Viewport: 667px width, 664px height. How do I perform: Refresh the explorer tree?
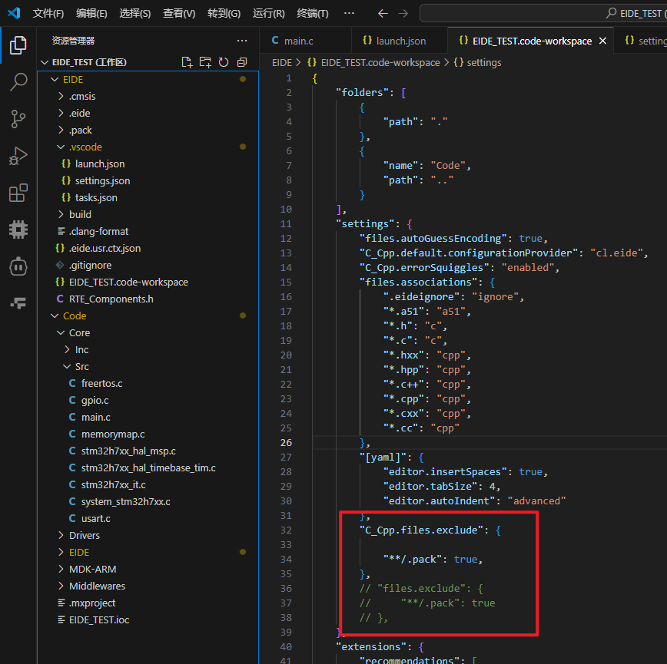(x=224, y=62)
